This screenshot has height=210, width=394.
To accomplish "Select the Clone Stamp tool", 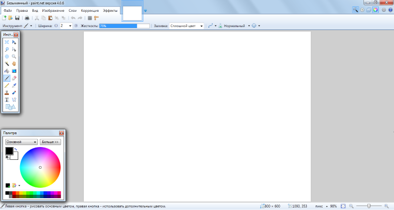I will tap(7, 92).
